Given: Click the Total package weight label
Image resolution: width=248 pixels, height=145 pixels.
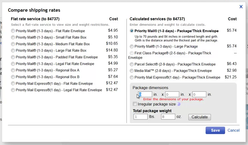Looking at the screenshot, I should click(x=152, y=111).
